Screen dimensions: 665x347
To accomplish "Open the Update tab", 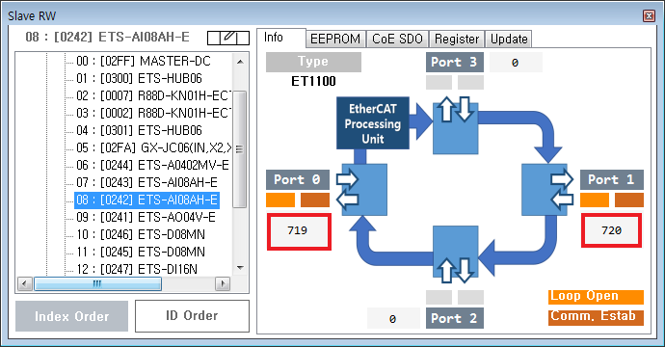I will [x=509, y=39].
